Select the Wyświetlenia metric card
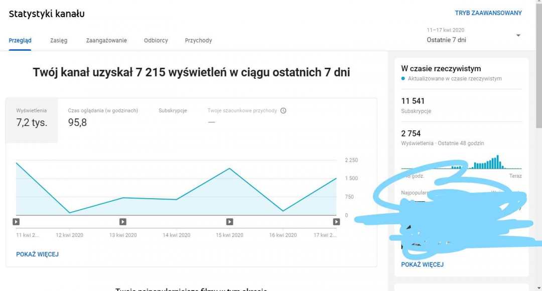 (x=31, y=116)
